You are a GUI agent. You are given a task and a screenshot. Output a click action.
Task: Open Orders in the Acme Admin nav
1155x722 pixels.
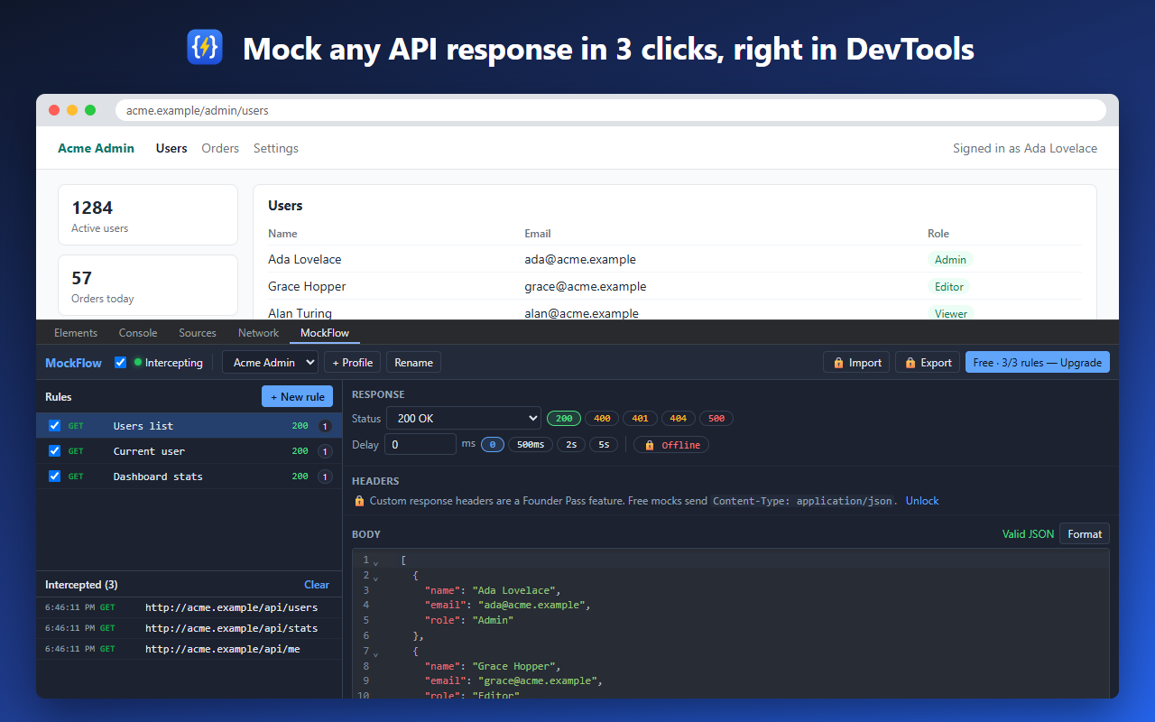pos(220,148)
